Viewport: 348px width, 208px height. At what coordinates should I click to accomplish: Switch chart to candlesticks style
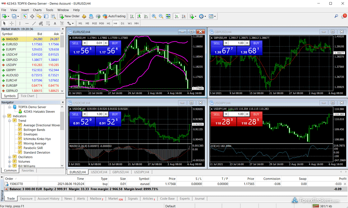(x=139, y=16)
